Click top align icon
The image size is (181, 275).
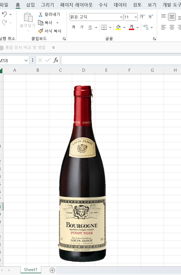click(x=164, y=16)
